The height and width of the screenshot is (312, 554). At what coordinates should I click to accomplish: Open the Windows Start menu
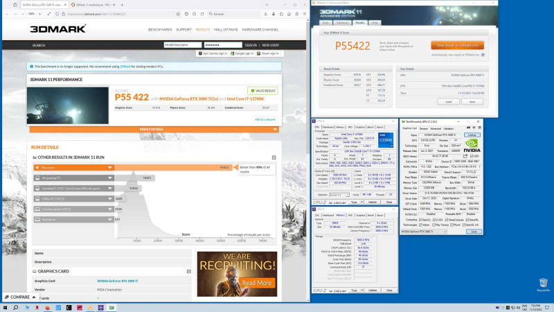coord(5,308)
